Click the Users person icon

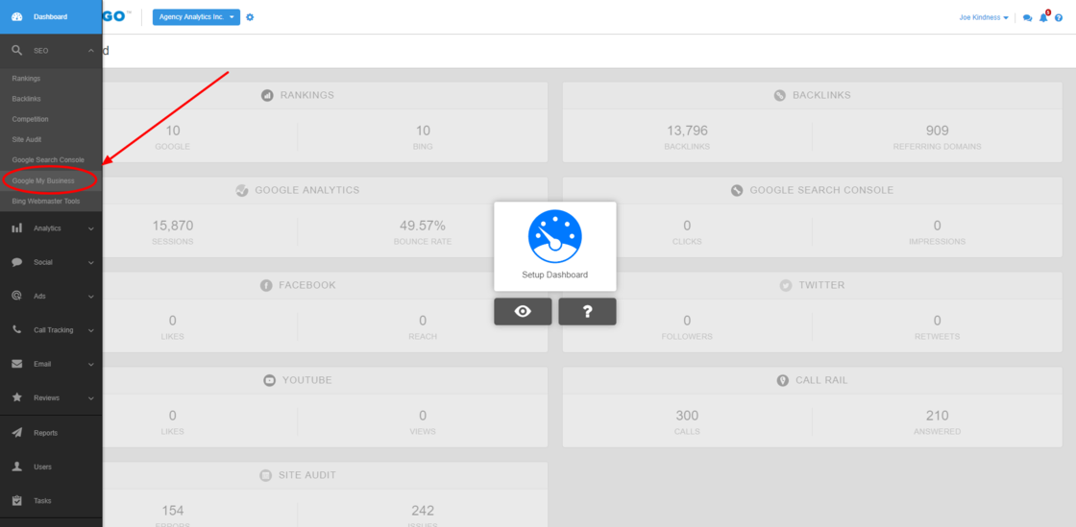coord(17,467)
